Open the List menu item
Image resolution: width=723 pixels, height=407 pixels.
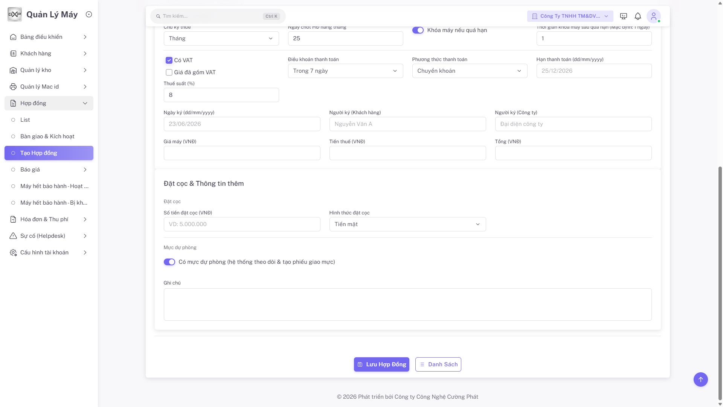coord(49,120)
